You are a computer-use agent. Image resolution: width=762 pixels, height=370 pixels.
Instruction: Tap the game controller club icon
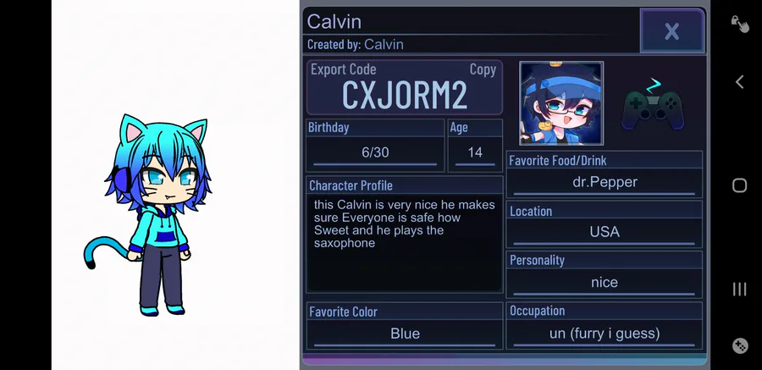click(x=653, y=105)
